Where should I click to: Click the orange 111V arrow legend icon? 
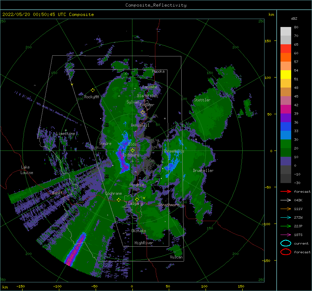click(x=286, y=209)
